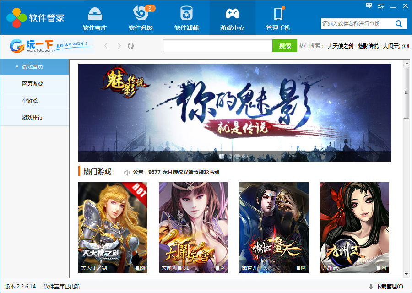The image size is (412, 293).
Task: Focus the game search input field
Action: (217, 46)
